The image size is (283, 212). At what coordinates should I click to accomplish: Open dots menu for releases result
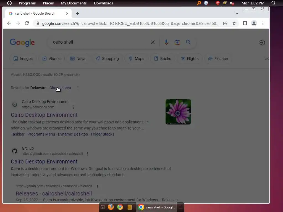click(x=97, y=186)
